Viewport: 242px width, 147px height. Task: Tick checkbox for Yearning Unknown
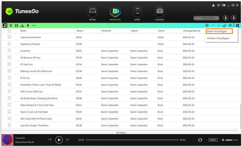click(x=9, y=37)
